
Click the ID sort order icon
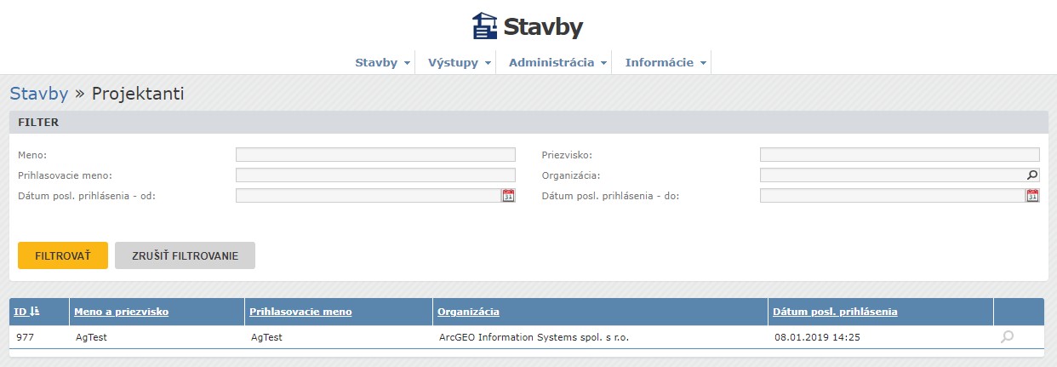[33, 312]
